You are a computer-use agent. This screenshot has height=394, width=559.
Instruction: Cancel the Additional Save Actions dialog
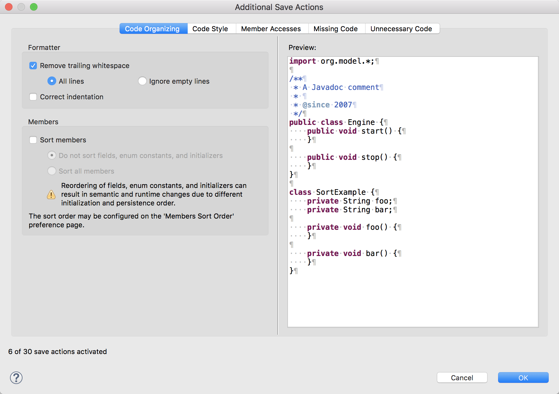(x=462, y=378)
